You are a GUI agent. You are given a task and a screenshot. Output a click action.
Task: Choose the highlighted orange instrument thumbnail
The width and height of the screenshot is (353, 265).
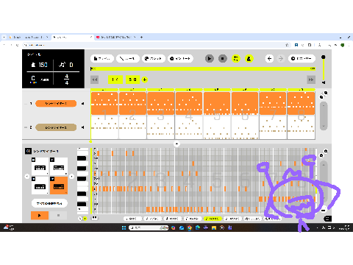point(59,185)
